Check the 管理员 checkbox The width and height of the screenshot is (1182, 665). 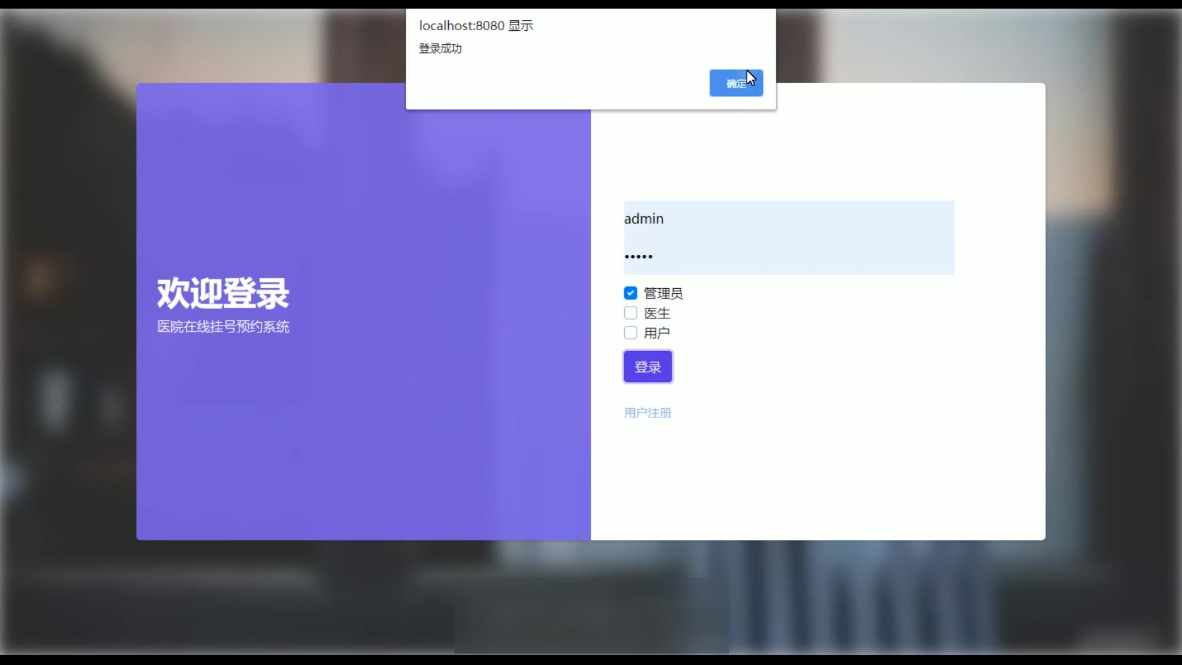pos(630,293)
